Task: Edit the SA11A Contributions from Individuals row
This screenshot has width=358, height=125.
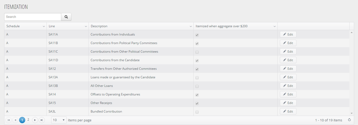Action: [x=288, y=34]
